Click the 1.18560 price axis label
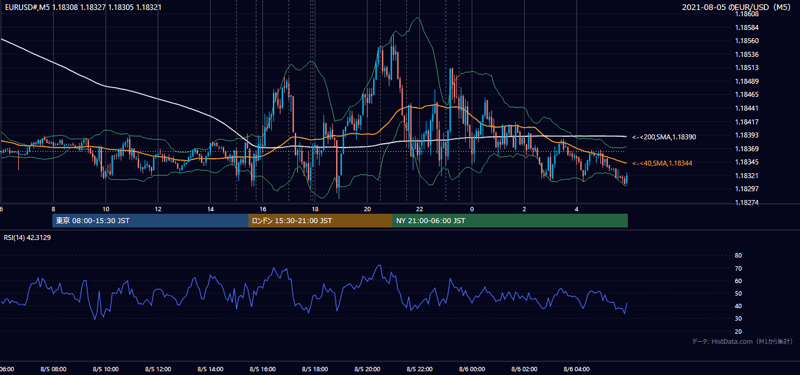This screenshot has height=375, width=800. 747,41
